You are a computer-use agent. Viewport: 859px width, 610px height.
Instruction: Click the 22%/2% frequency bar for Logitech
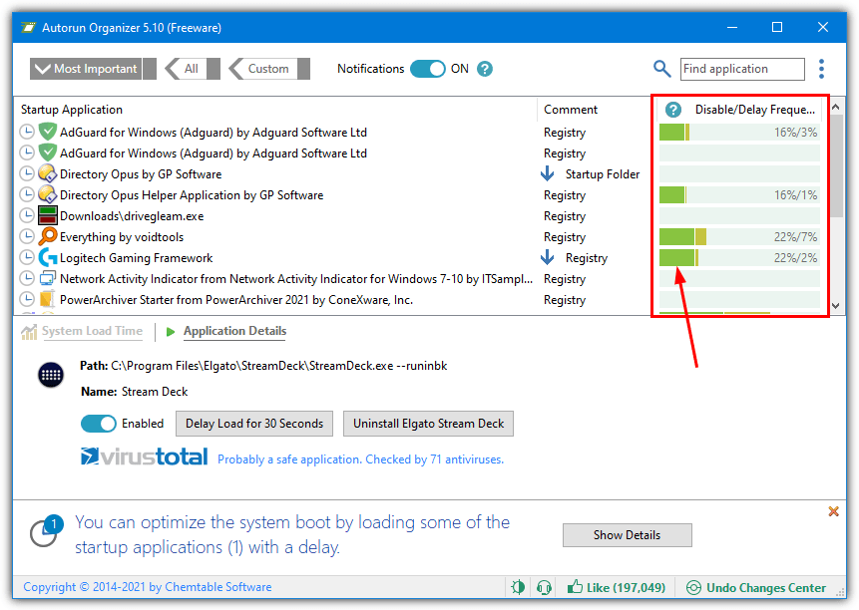pyautogui.click(x=739, y=257)
